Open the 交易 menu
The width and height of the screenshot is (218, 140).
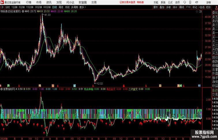(x=94, y=2)
